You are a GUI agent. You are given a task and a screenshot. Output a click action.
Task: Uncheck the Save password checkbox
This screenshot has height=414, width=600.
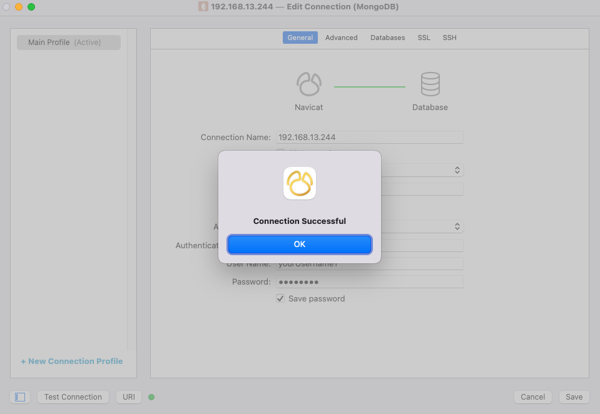280,298
